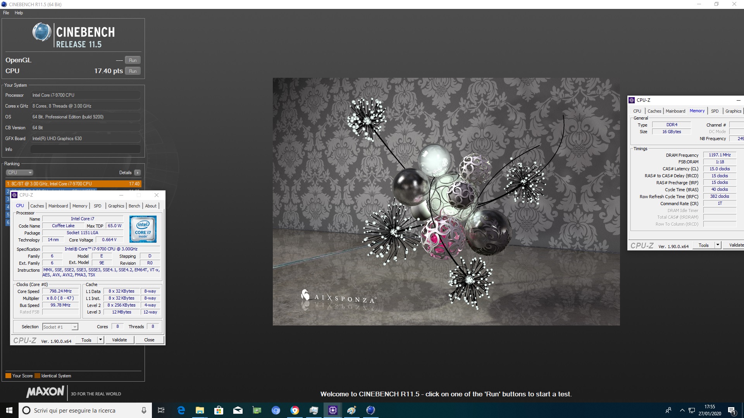Run the OpenGL benchmark test
This screenshot has width=744, height=418.
click(x=133, y=60)
